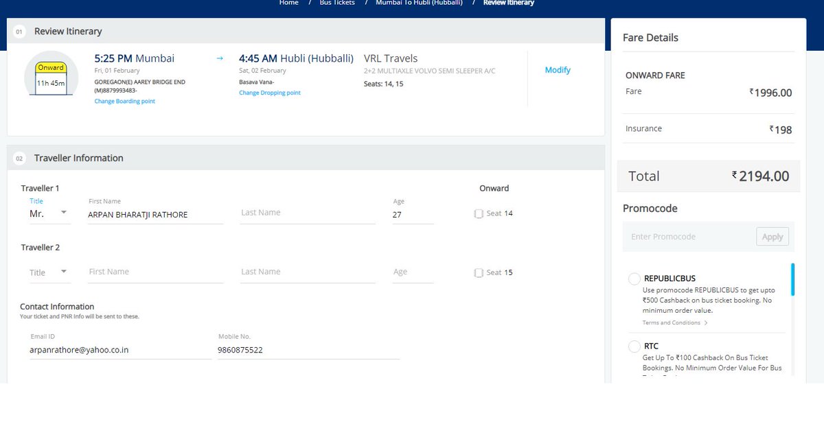Go to Home breadcrumb
Image resolution: width=824 pixels, height=426 pixels.
click(x=289, y=3)
